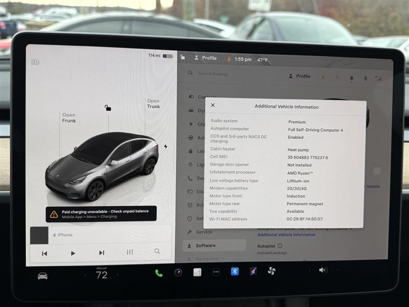Open the Profile dropdown in status bar
Screen dimensions: 409x307
[206, 58]
